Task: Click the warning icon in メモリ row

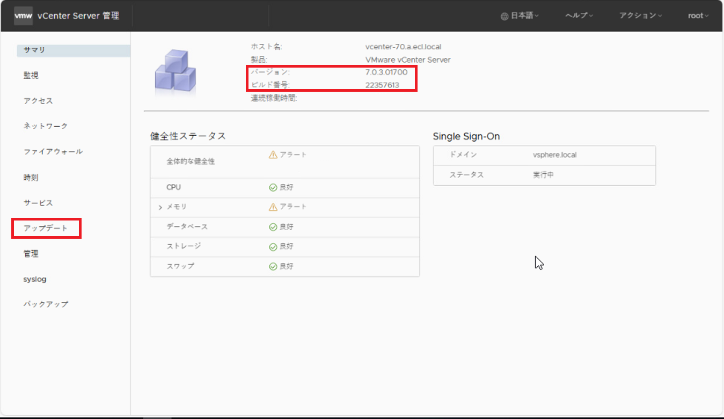Action: pos(273,207)
